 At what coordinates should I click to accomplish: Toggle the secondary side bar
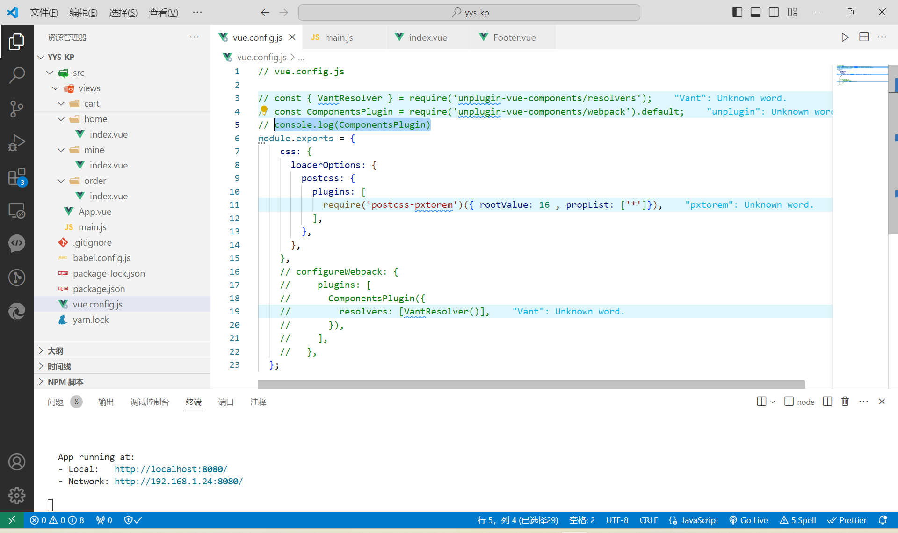pyautogui.click(x=774, y=12)
